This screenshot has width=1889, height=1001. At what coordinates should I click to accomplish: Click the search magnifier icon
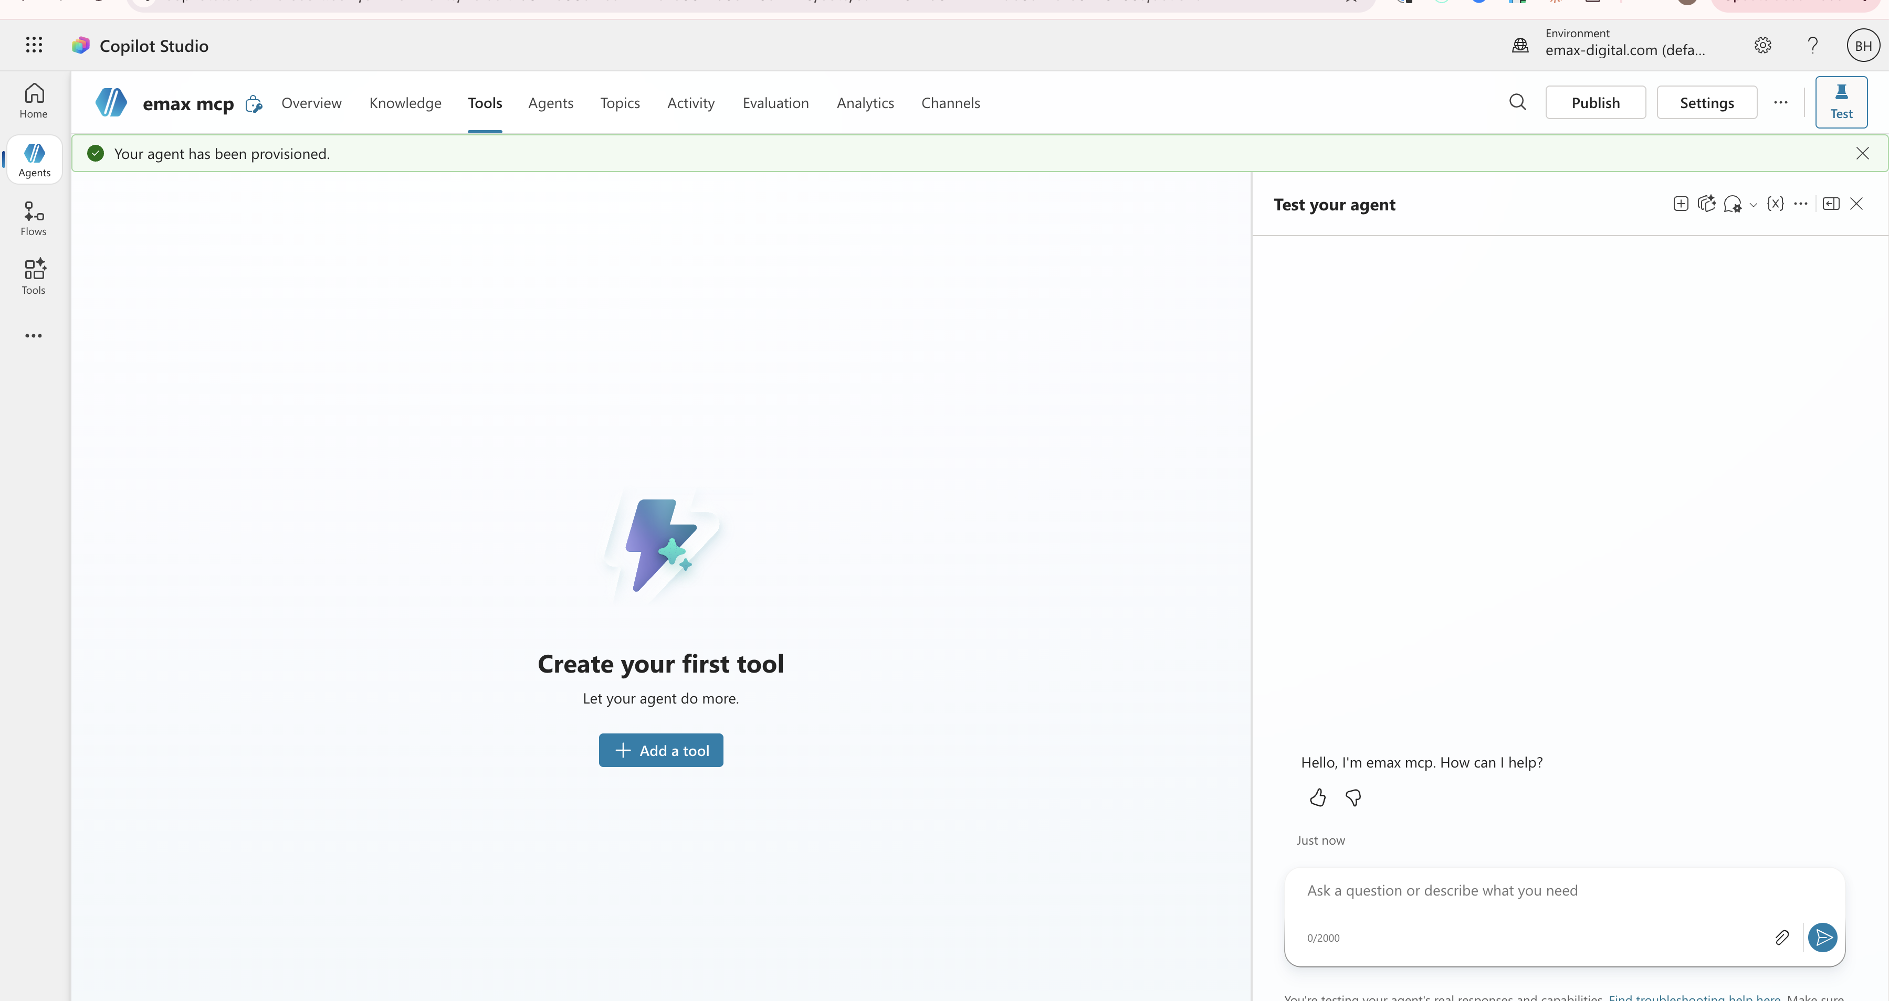tap(1517, 102)
